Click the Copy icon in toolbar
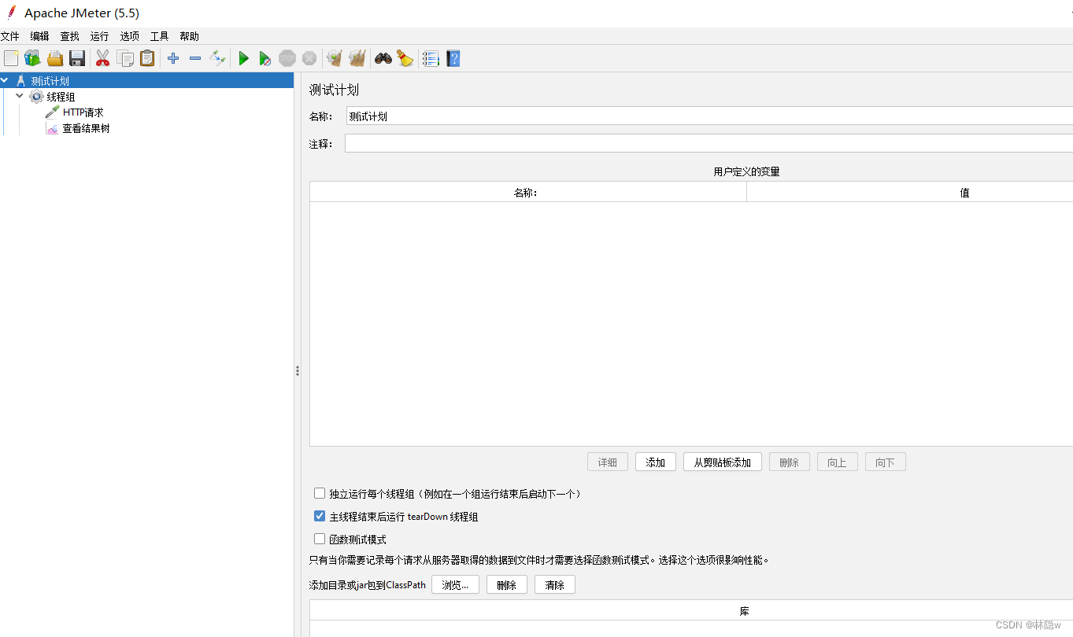1073x637 pixels. [x=125, y=58]
